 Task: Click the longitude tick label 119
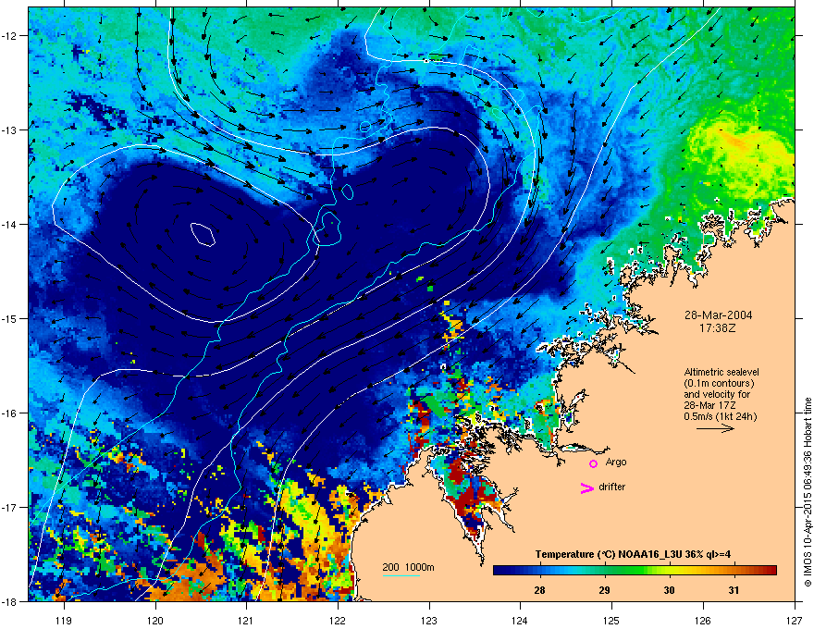coord(64,620)
